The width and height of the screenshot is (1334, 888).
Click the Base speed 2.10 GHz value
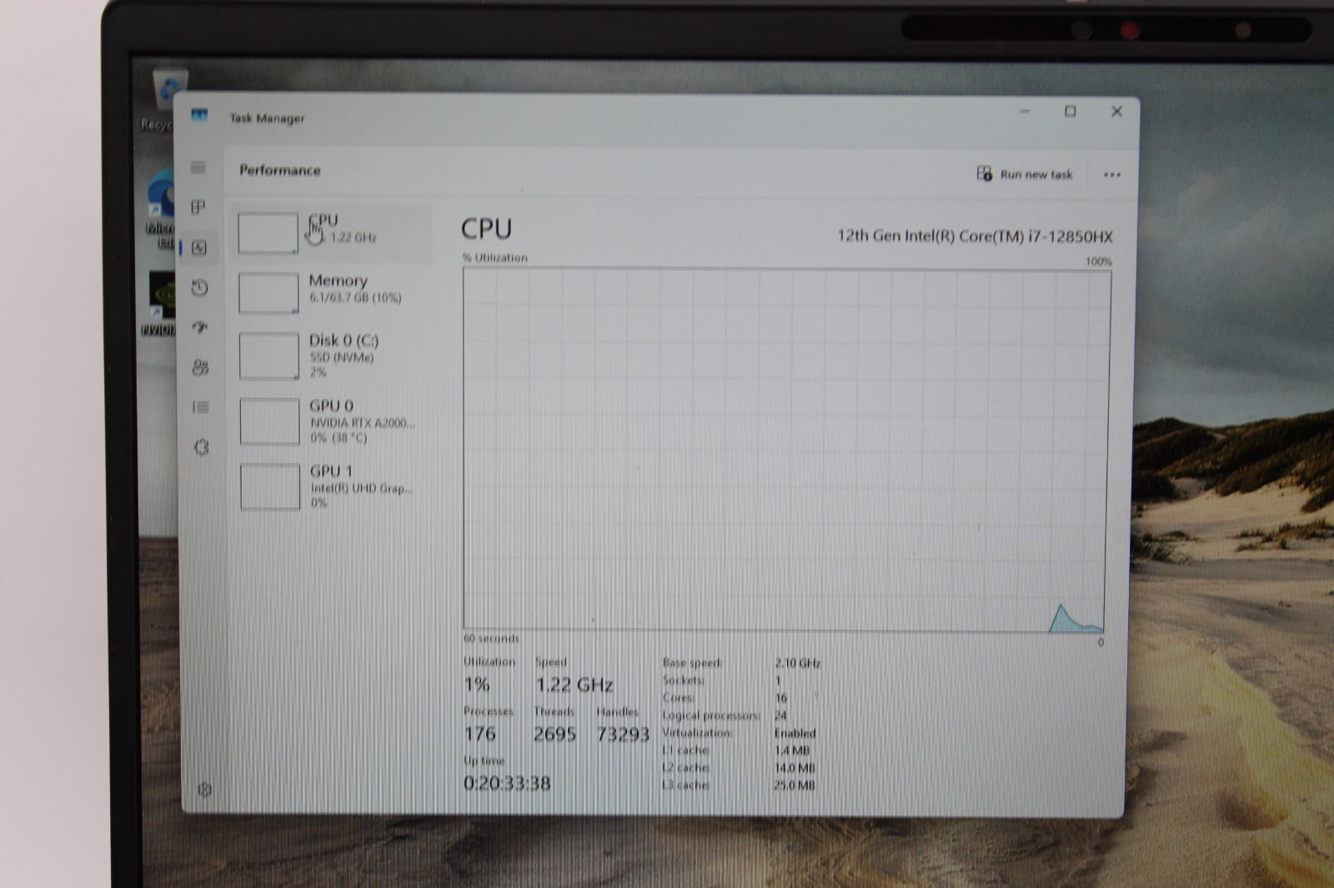798,663
